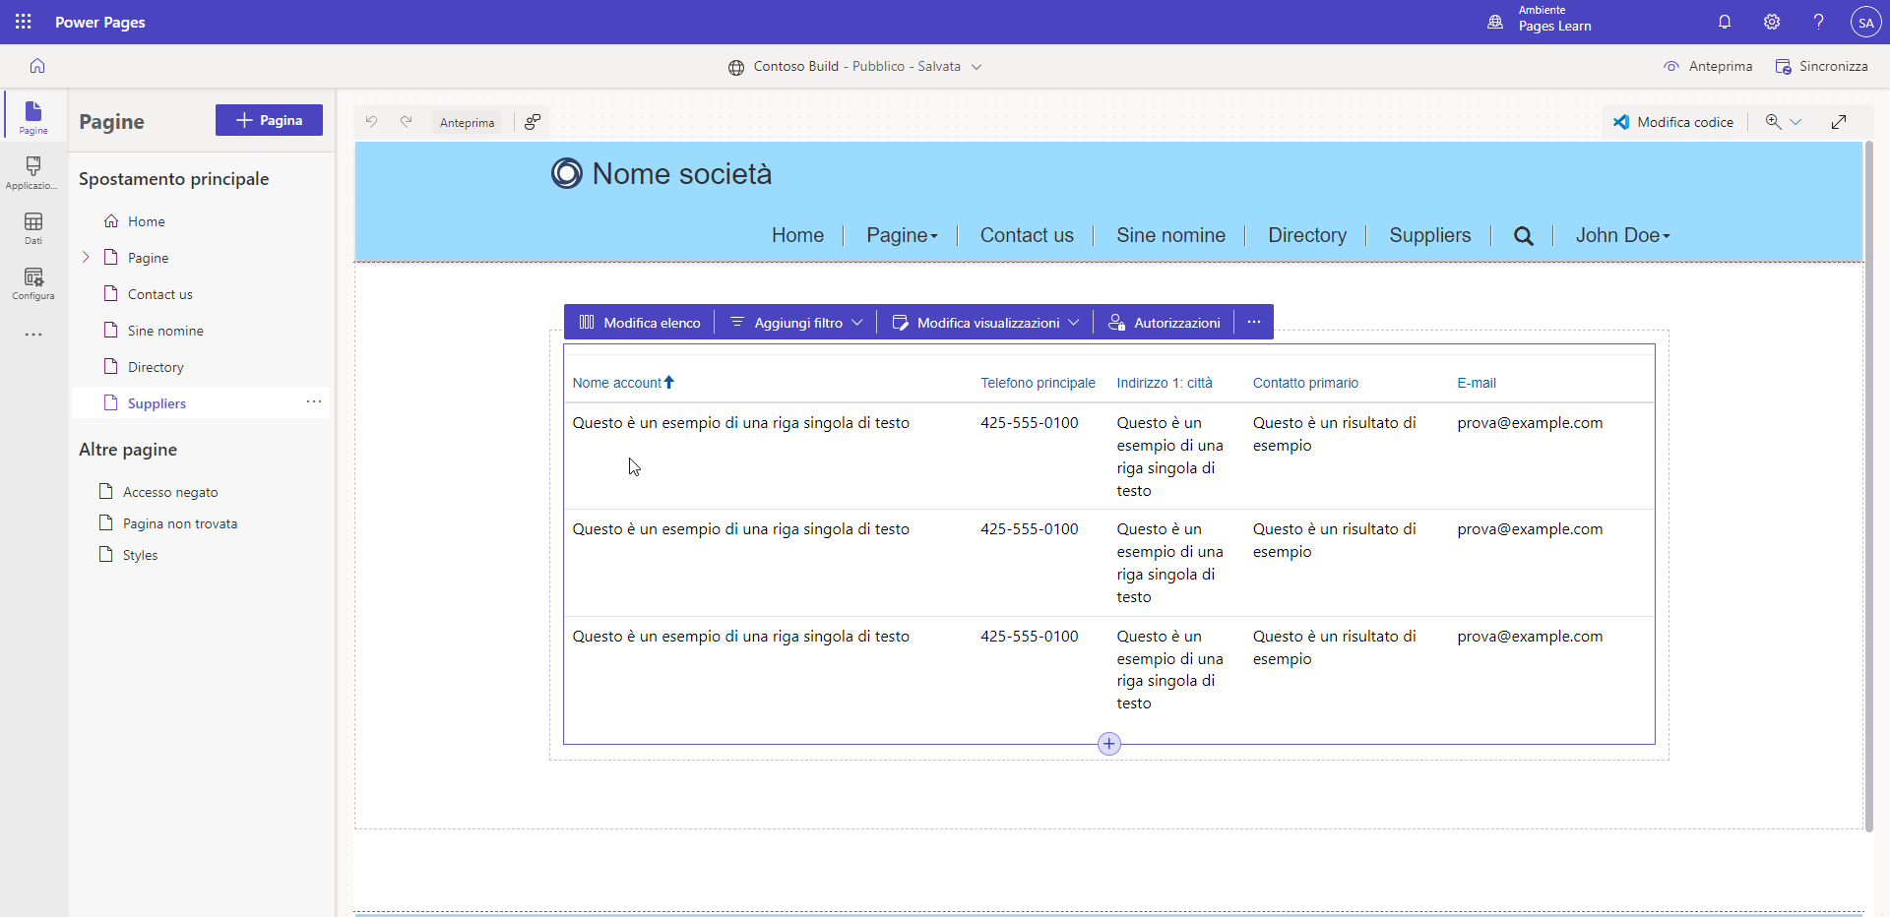Expand the Pagine tree item chevron

pyautogui.click(x=86, y=257)
